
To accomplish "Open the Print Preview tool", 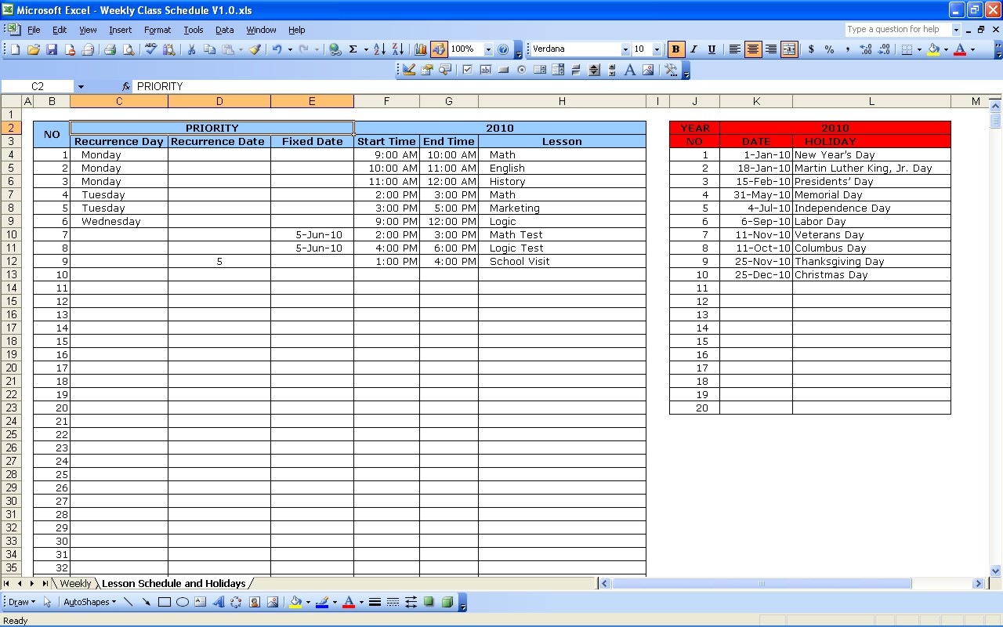I will click(129, 49).
